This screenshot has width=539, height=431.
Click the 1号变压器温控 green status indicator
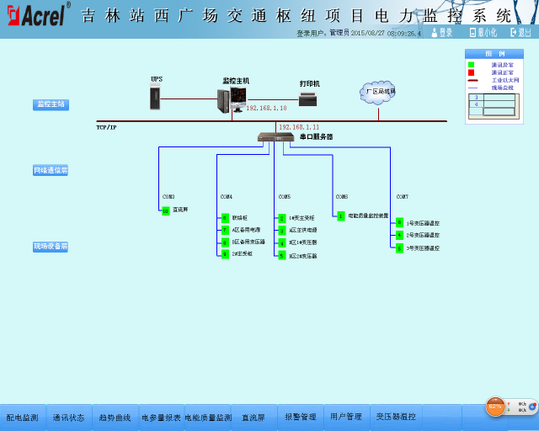[x=399, y=223]
